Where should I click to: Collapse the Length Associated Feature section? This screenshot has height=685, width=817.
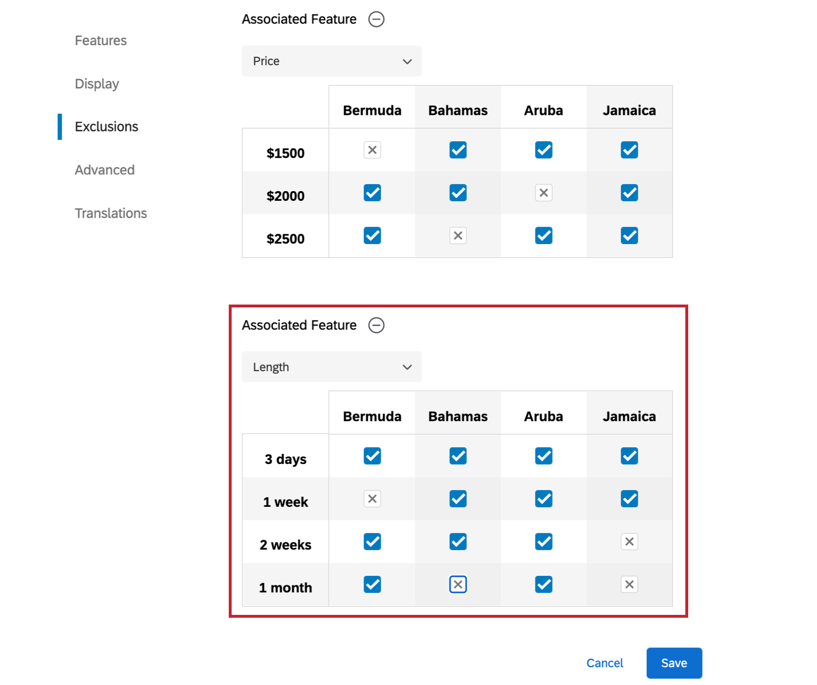click(x=377, y=325)
